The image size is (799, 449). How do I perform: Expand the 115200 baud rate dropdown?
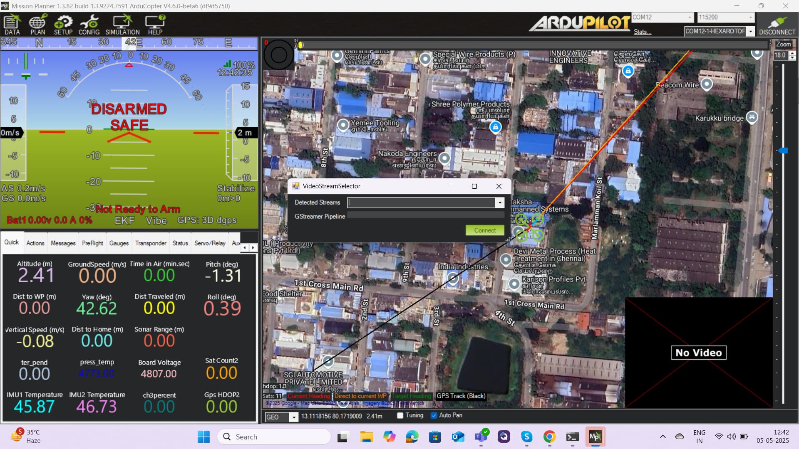[x=750, y=17]
